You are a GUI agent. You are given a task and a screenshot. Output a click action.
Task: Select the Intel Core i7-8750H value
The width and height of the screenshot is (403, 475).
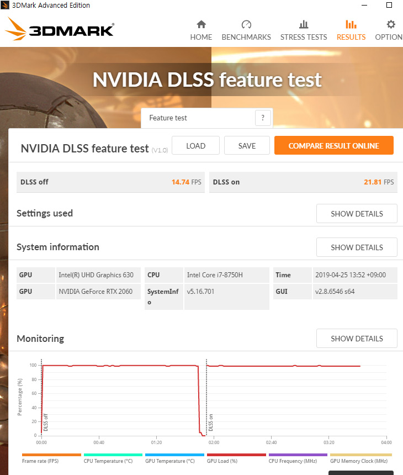click(x=226, y=275)
